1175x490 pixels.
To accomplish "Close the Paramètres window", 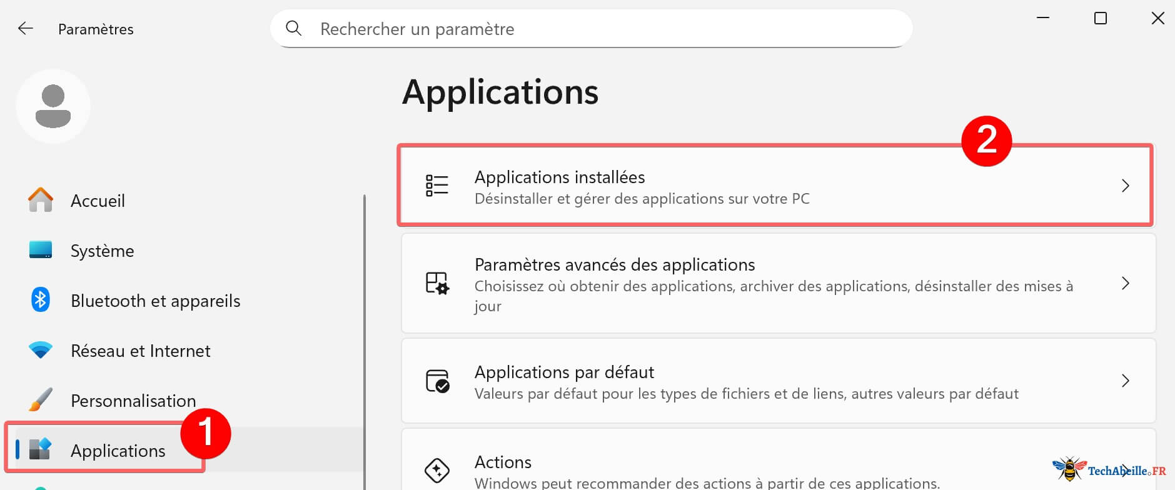I will click(x=1158, y=18).
